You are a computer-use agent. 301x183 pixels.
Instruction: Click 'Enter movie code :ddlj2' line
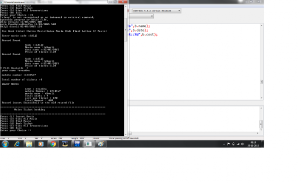tap(20, 36)
